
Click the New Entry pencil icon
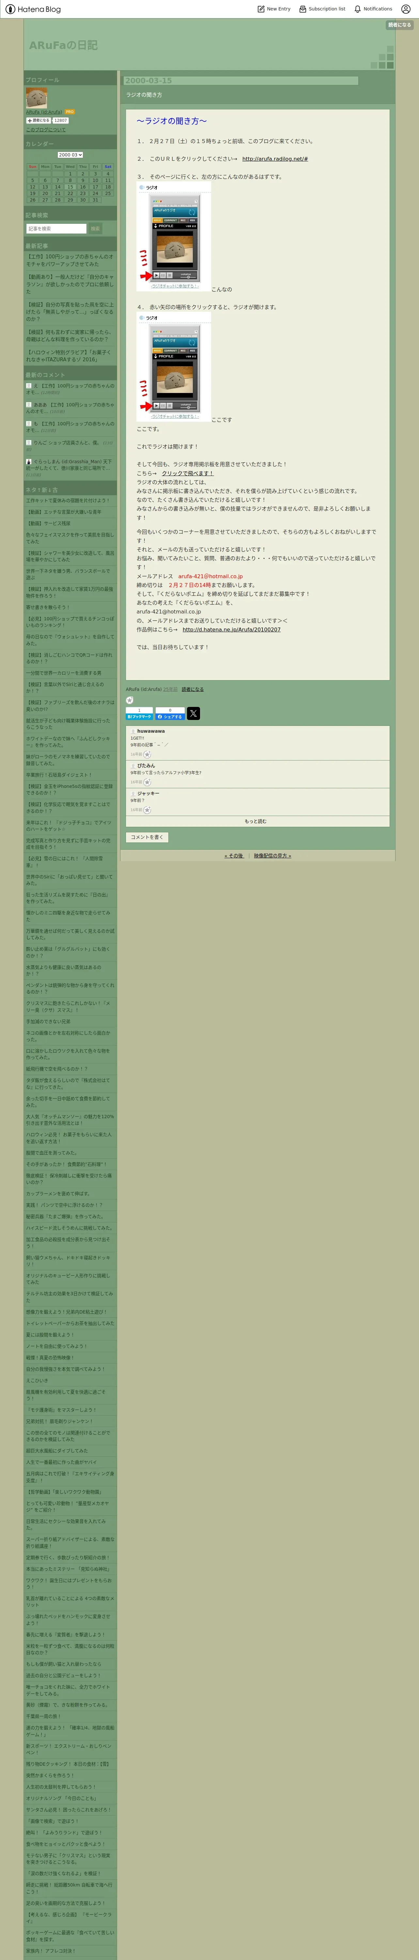(261, 9)
